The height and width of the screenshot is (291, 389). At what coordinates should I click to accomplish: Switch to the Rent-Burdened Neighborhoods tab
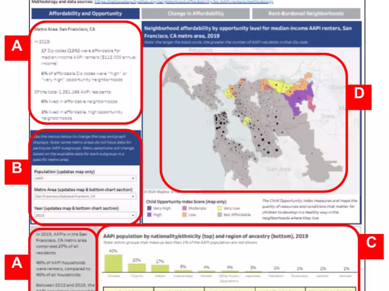coord(306,13)
